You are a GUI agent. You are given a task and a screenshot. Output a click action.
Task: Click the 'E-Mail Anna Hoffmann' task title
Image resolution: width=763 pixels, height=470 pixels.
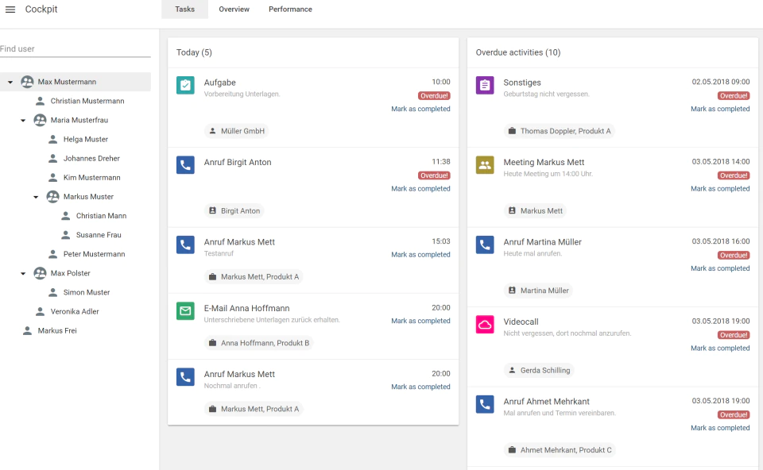[x=246, y=308]
